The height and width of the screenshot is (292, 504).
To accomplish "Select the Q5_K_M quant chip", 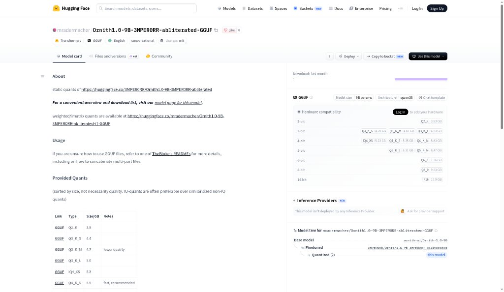I will [x=429, y=150].
